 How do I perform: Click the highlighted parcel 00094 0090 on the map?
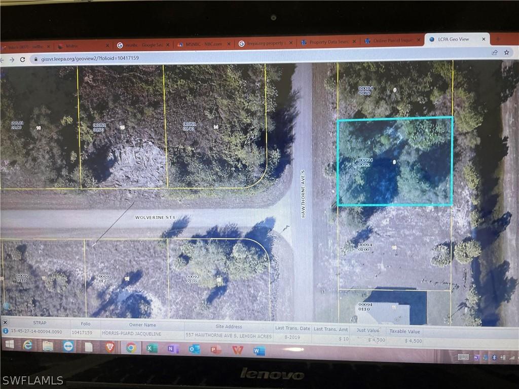point(394,162)
